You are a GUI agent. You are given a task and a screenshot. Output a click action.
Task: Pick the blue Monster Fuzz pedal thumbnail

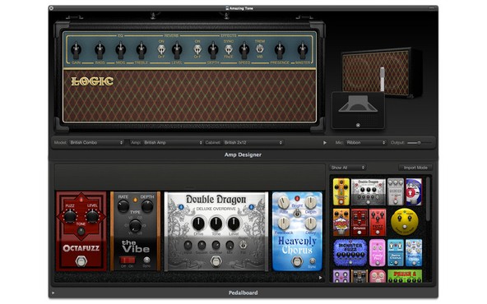(350, 252)
